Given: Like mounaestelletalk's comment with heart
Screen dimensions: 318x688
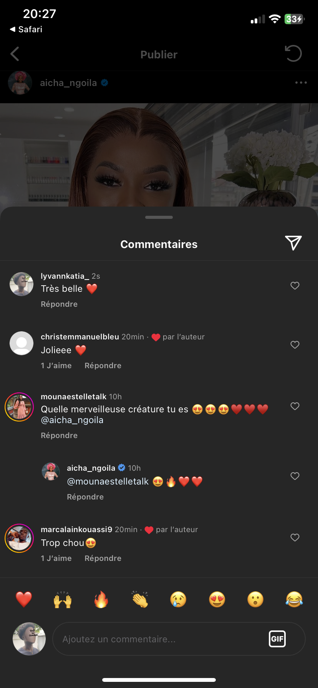Looking at the screenshot, I should pyautogui.click(x=295, y=406).
